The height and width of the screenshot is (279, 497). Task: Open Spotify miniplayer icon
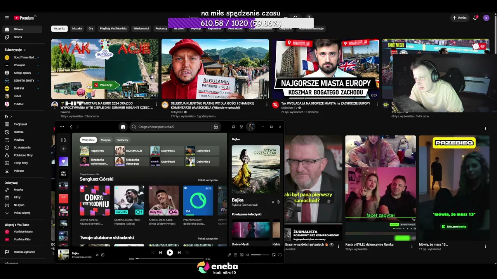coord(274,255)
